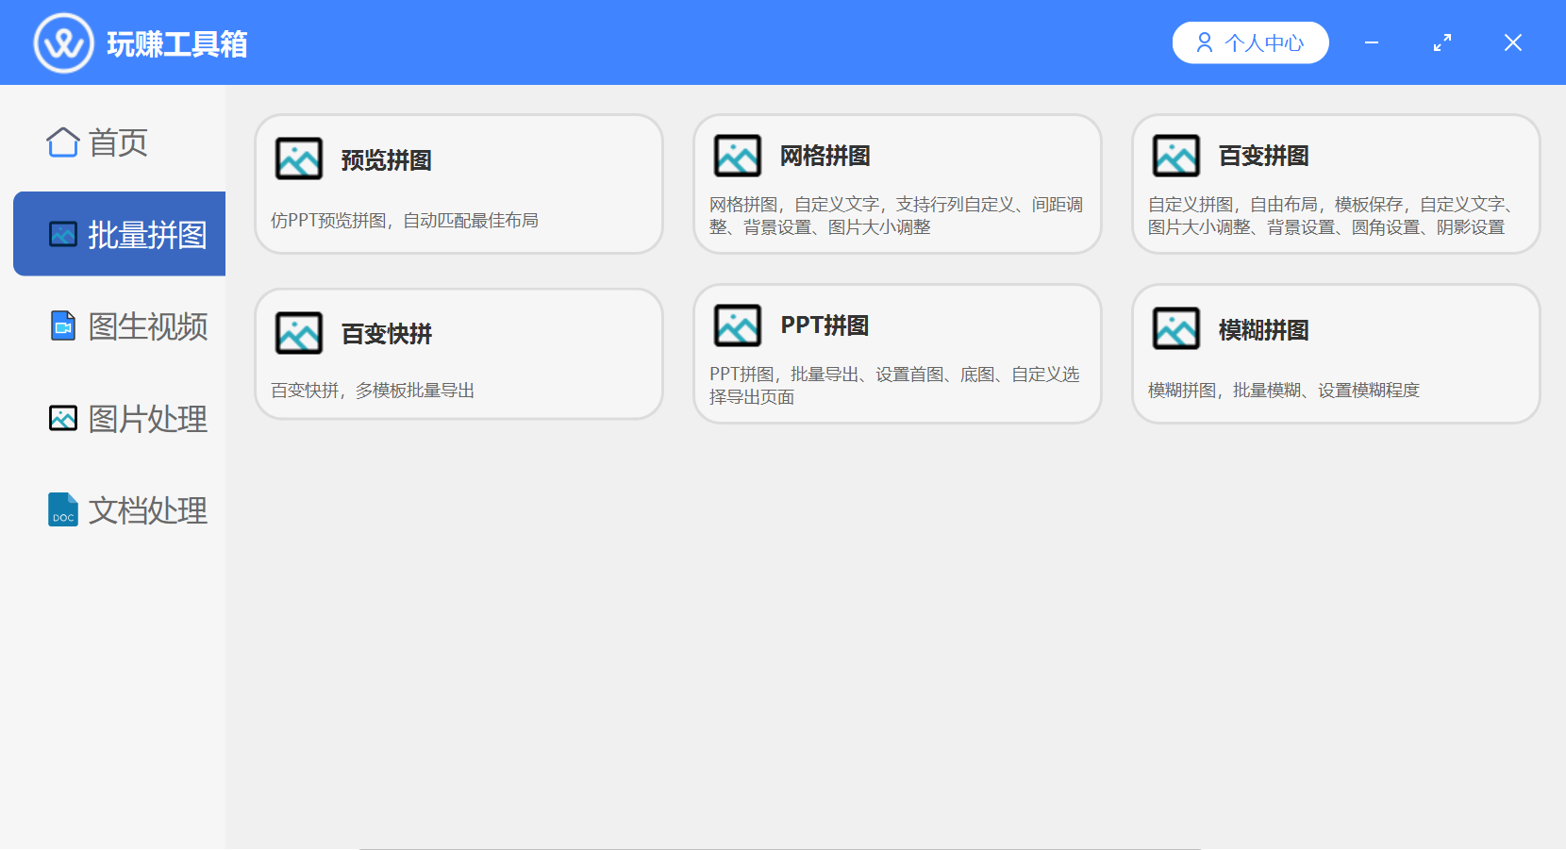Click the PPT拼图 picture icon
The width and height of the screenshot is (1566, 850).
[738, 325]
